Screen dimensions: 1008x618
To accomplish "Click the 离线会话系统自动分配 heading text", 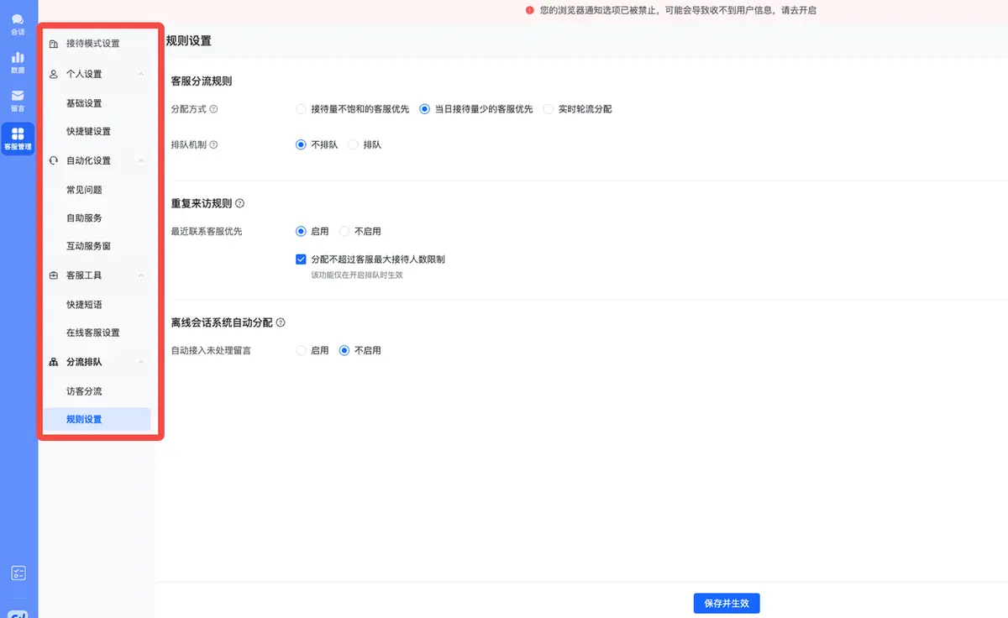I will (x=222, y=322).
